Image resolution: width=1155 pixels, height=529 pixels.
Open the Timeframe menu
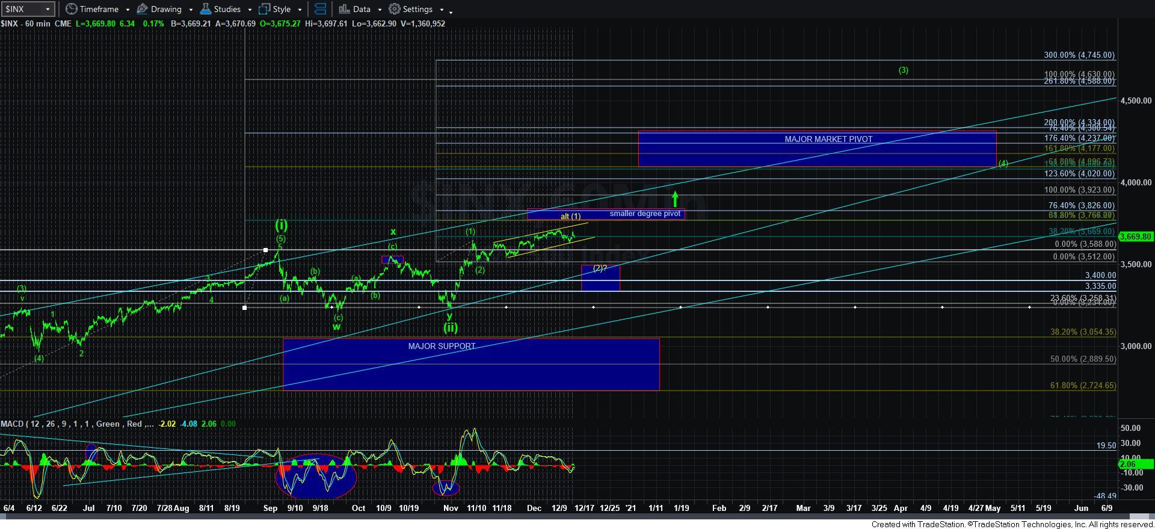(98, 9)
